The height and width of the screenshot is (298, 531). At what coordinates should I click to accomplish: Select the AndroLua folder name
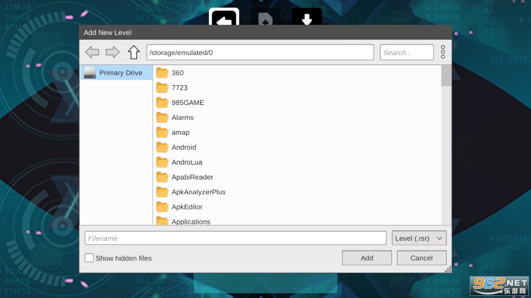pos(187,162)
